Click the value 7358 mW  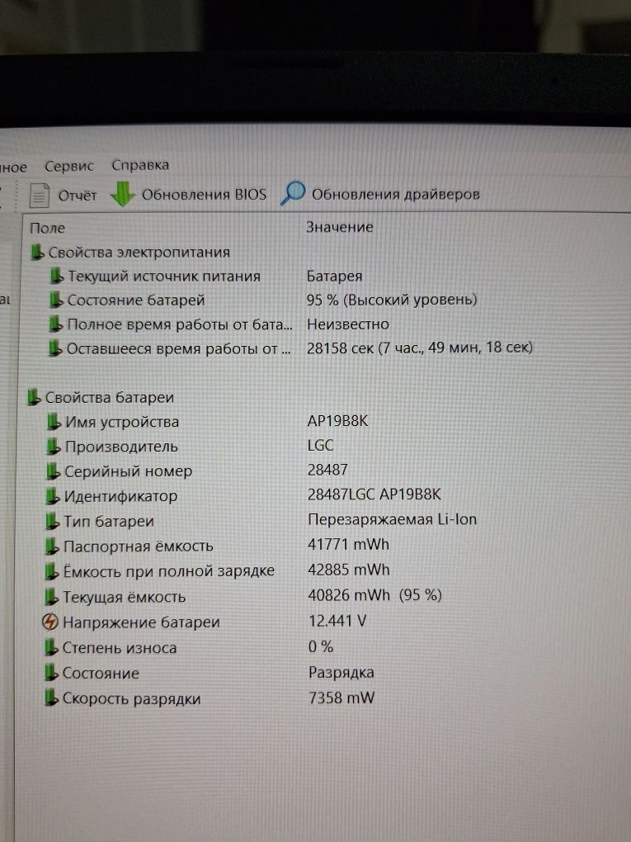pyautogui.click(x=341, y=698)
